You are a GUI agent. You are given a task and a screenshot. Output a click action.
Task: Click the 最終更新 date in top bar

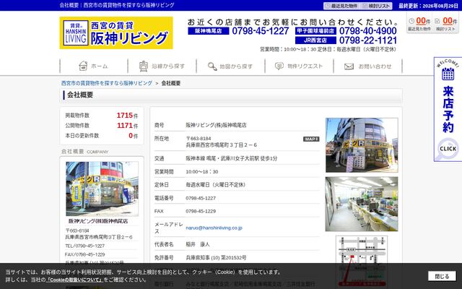click(428, 6)
